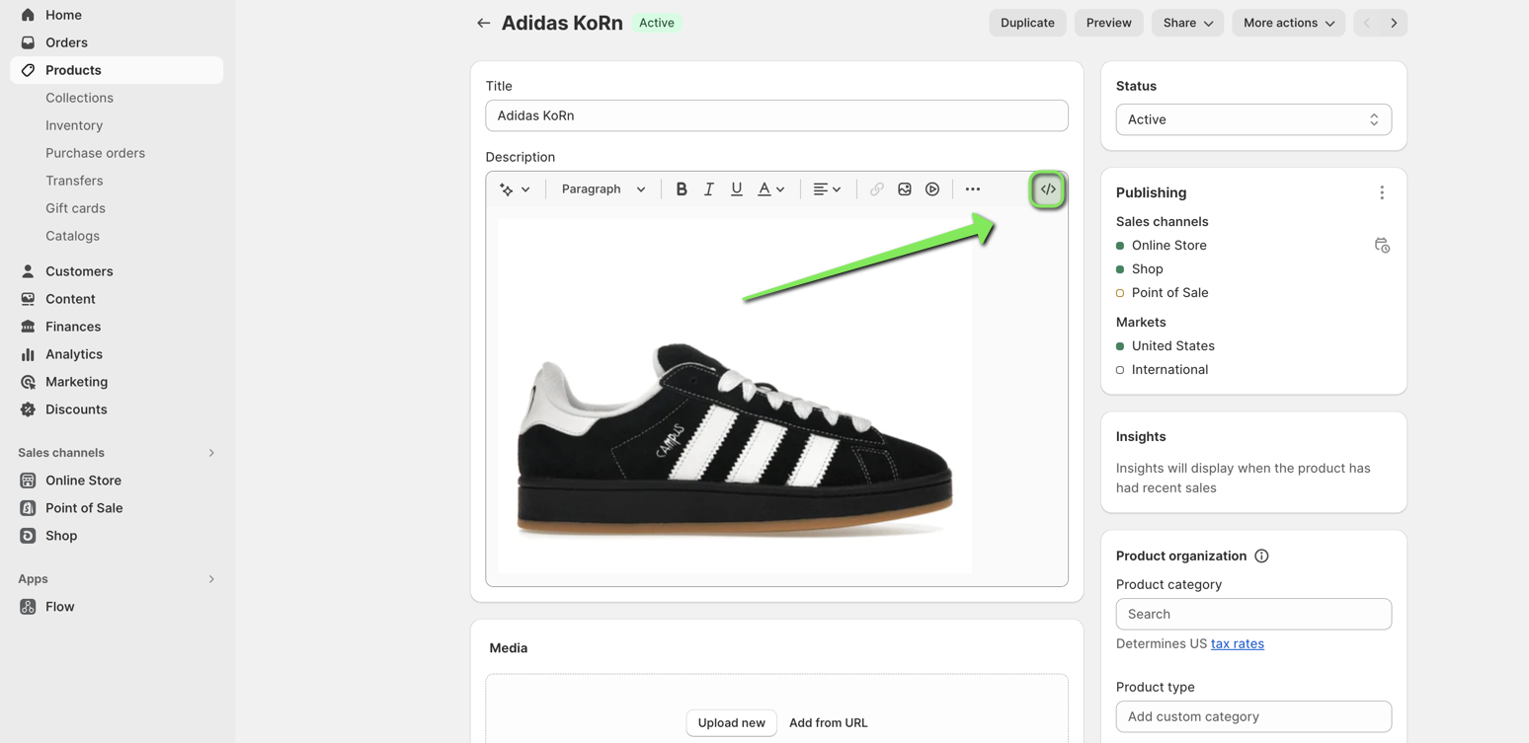
Task: Open the text alignment dropdown
Action: pyautogui.click(x=828, y=189)
